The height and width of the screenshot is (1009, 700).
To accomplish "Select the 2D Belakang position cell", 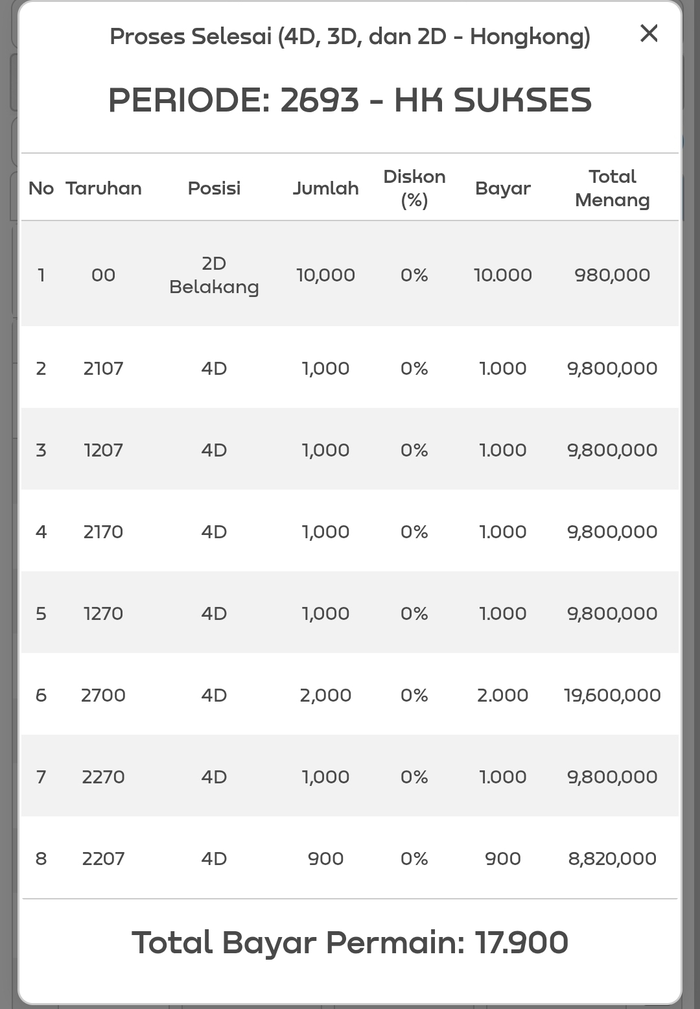I will pyautogui.click(x=214, y=275).
